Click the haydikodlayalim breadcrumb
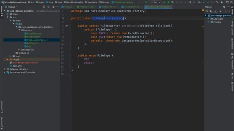 click(73, 2)
